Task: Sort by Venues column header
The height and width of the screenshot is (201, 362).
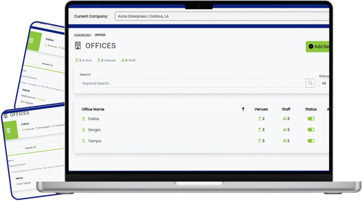Action: coord(261,109)
